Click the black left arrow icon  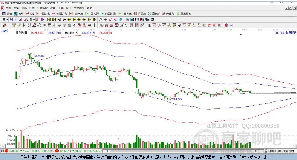click(59, 20)
